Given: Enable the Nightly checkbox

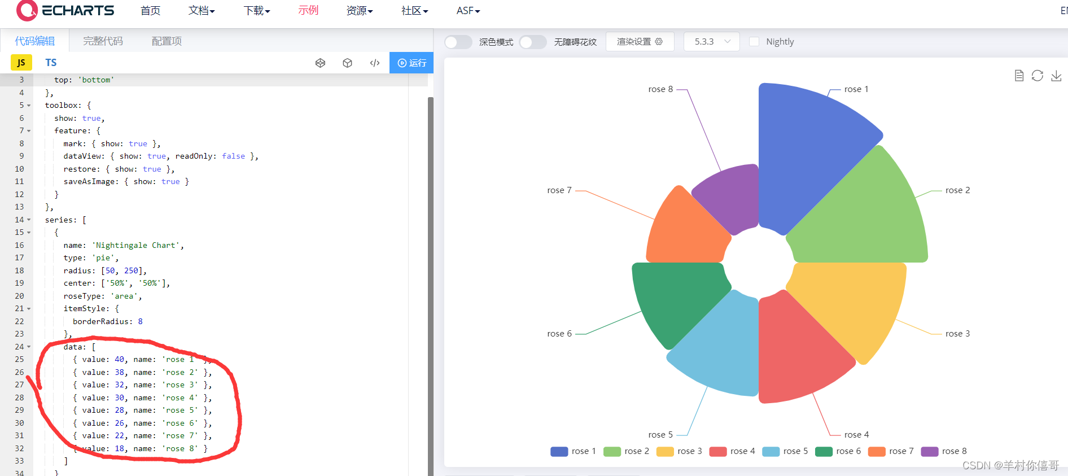Looking at the screenshot, I should tap(754, 41).
